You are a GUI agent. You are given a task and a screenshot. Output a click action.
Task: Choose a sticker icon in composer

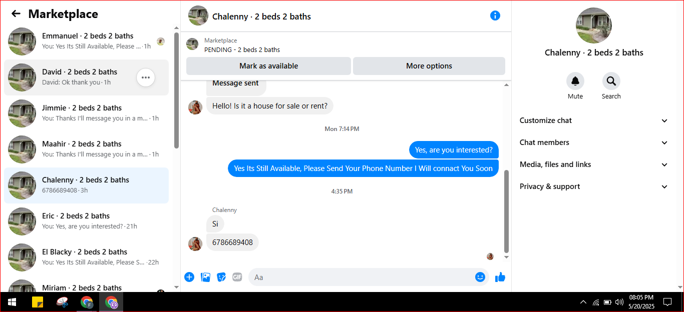point(221,277)
